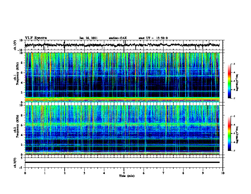Click the 6 kHz label on ch.1 frequency axis
The image size is (251, 194).
22,73
